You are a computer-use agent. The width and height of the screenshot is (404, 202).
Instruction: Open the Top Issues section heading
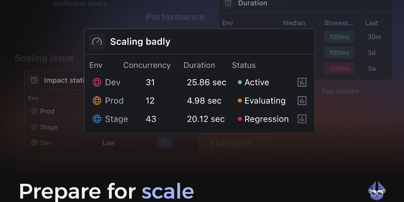click(340, 91)
